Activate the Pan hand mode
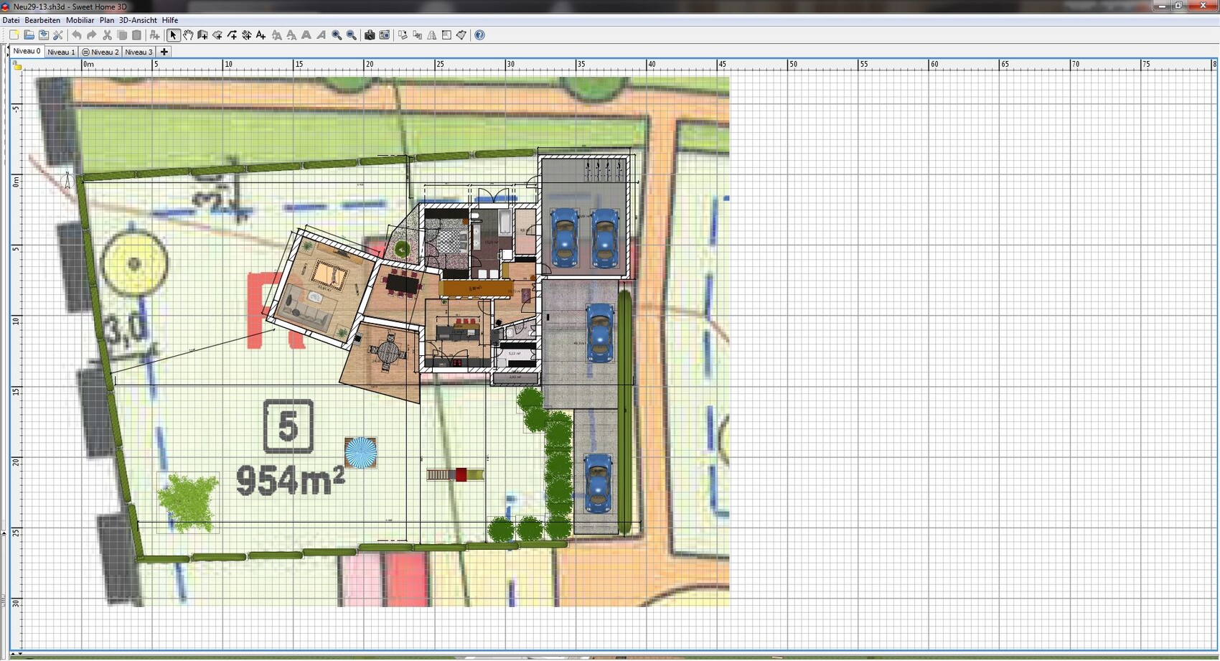 point(188,35)
